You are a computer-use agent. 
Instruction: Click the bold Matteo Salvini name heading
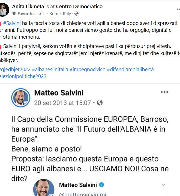[59, 93]
